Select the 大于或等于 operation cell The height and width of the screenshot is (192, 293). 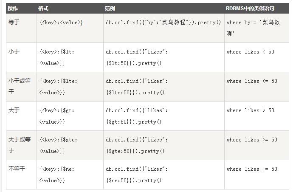[21, 145]
